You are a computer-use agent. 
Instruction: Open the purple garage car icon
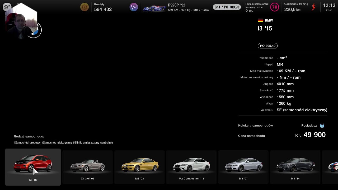click(134, 7)
